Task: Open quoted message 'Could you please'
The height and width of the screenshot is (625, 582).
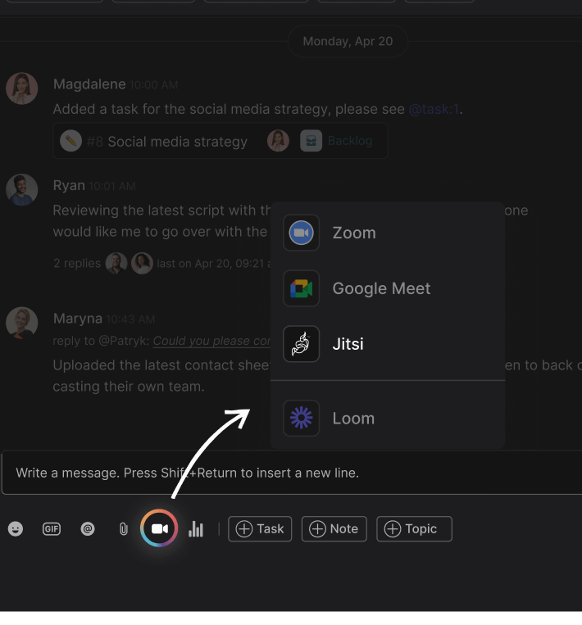Action: tap(211, 341)
